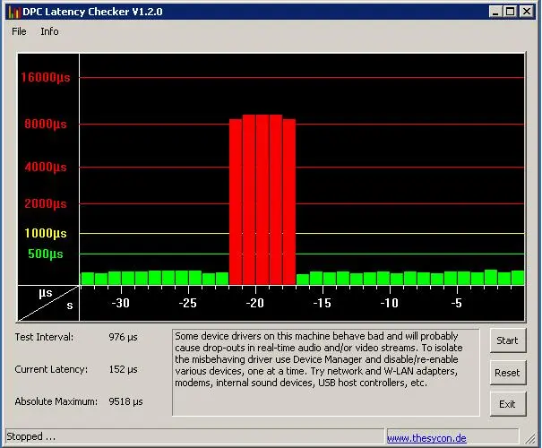Click the -5 seconds time axis label
This screenshot has width=542, height=448.
(456, 304)
